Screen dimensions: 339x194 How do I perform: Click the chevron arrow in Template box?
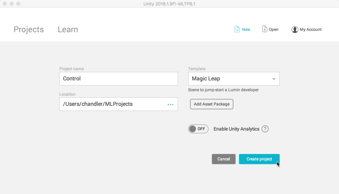(274, 79)
